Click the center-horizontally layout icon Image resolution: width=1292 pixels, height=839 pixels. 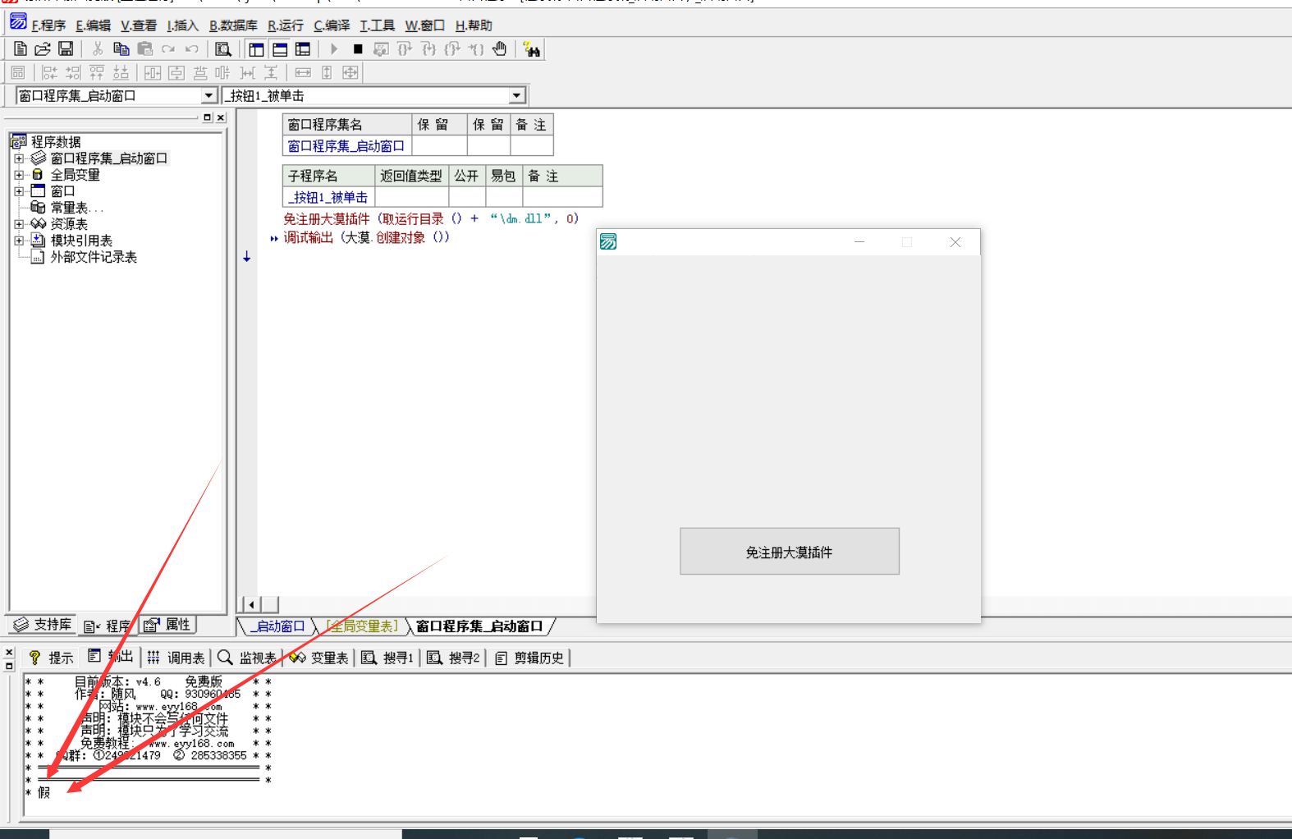[153, 73]
